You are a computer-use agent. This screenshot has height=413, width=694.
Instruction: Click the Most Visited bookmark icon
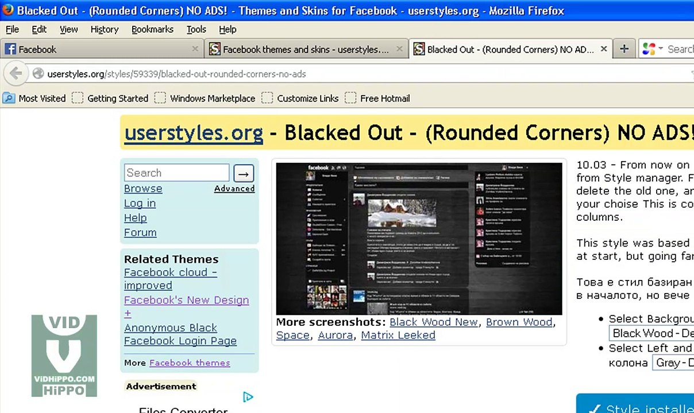(9, 98)
